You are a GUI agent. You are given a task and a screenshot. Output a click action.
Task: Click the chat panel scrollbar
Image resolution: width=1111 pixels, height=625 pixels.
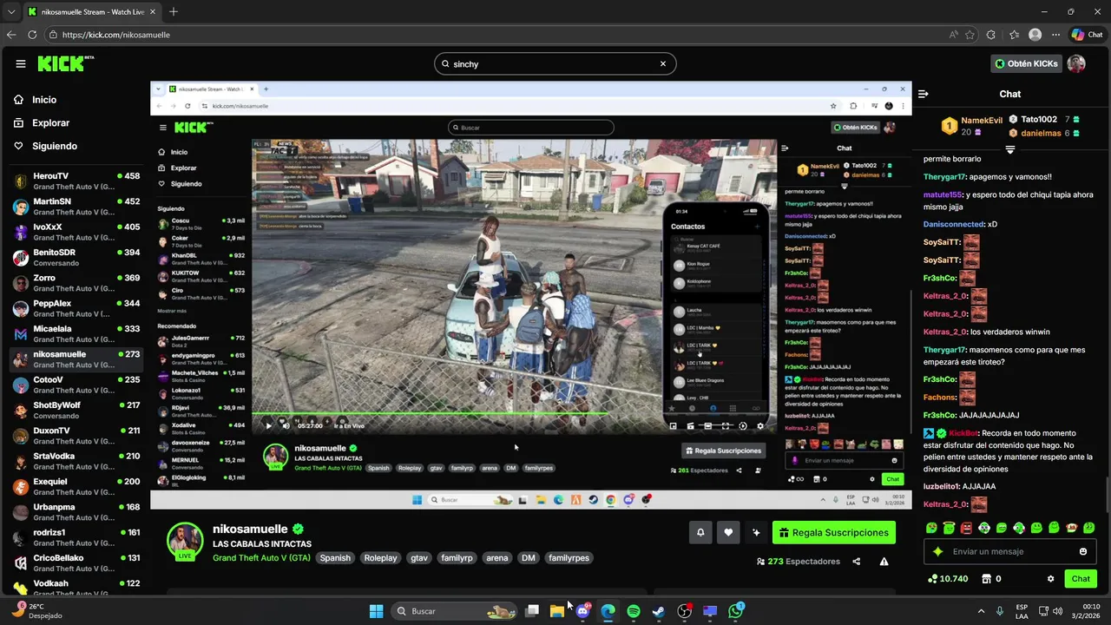click(1107, 495)
